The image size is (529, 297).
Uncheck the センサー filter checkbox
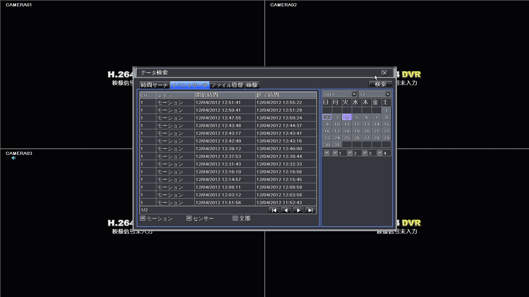(x=189, y=218)
